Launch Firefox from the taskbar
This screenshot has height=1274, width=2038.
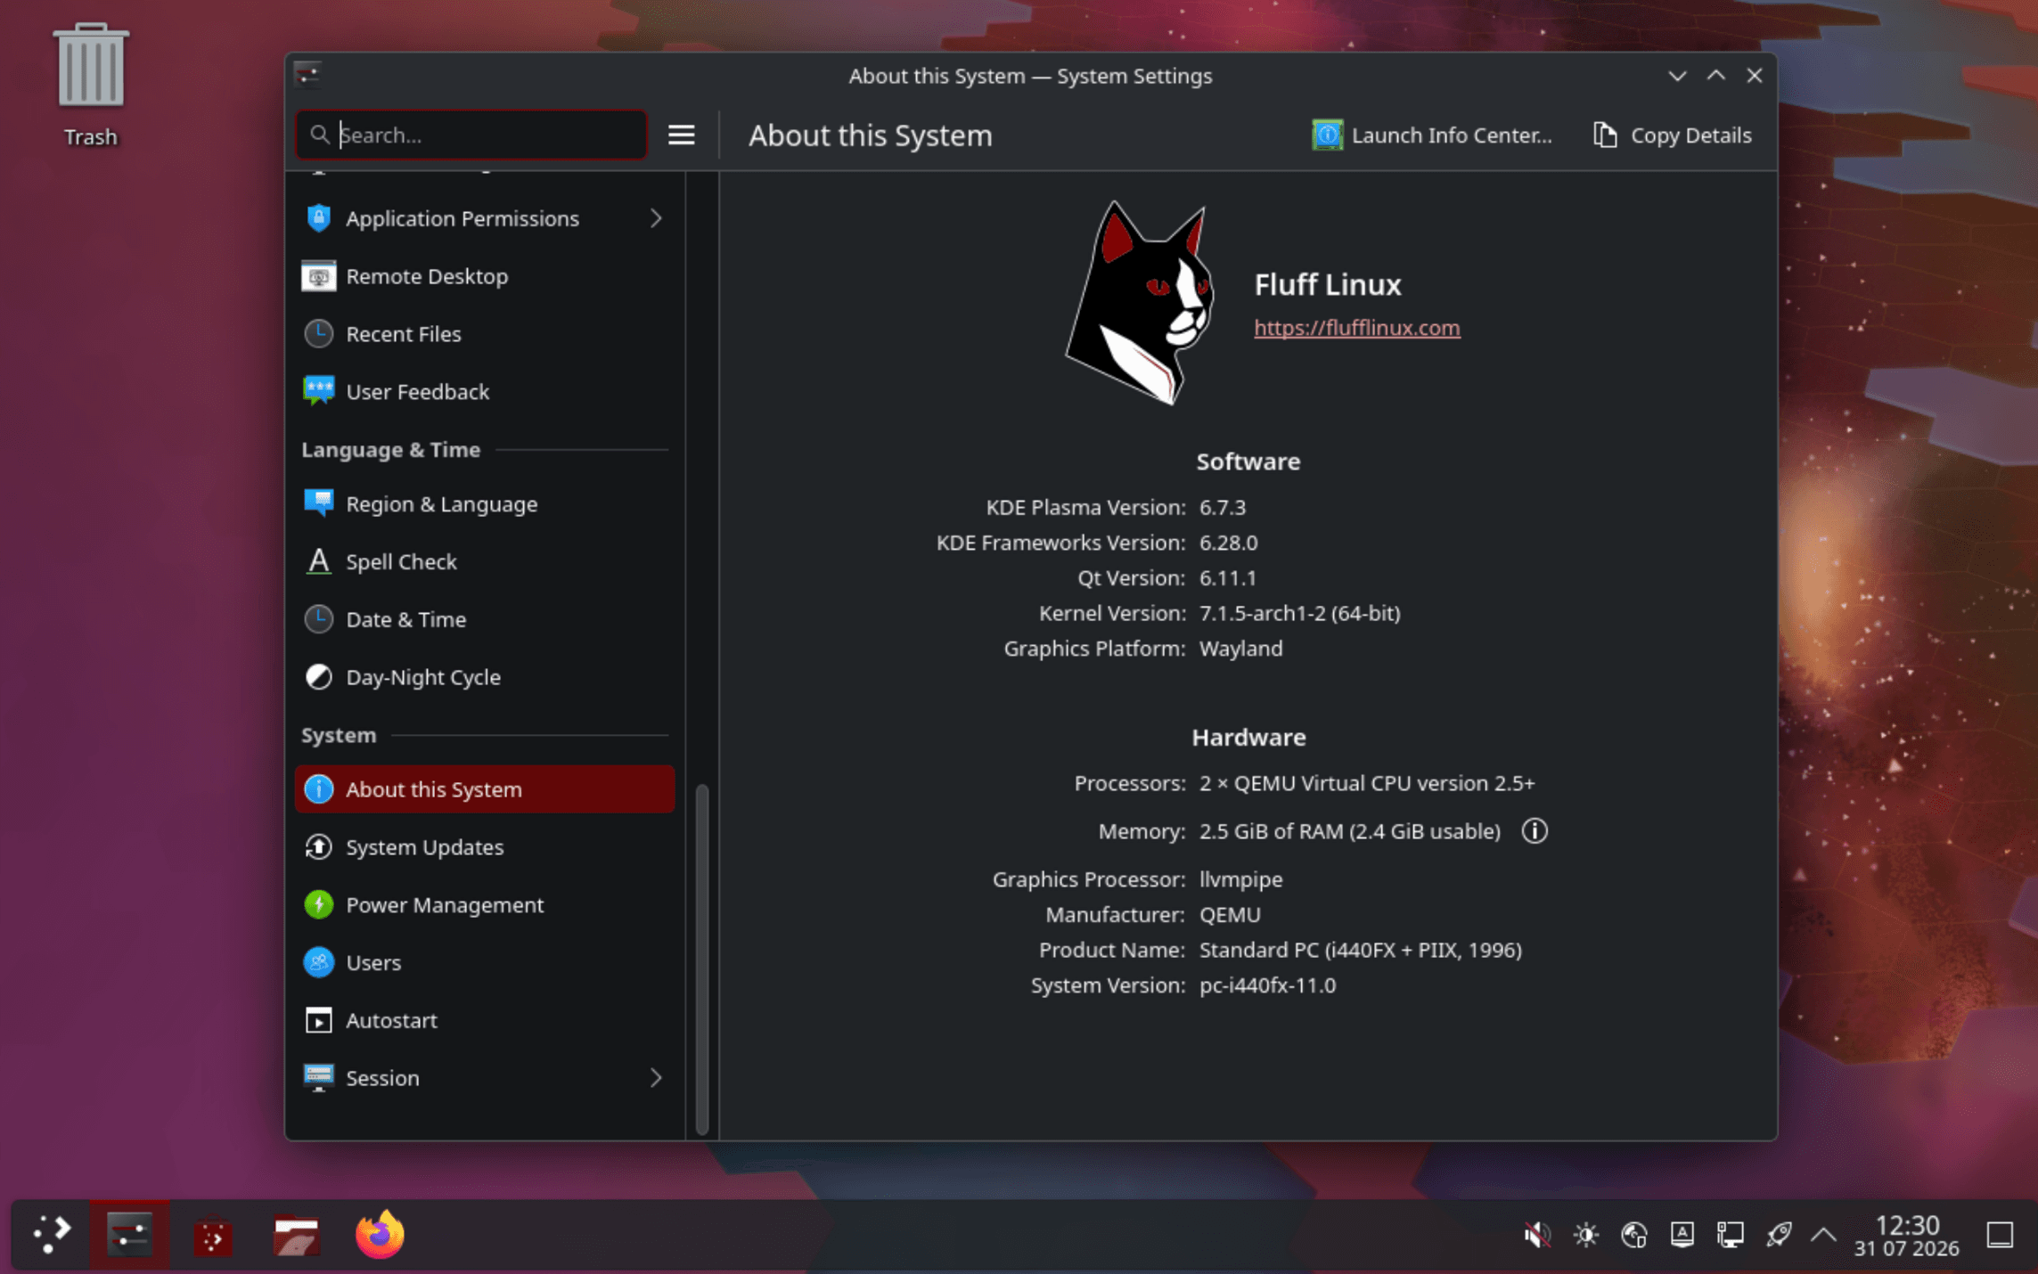(380, 1235)
